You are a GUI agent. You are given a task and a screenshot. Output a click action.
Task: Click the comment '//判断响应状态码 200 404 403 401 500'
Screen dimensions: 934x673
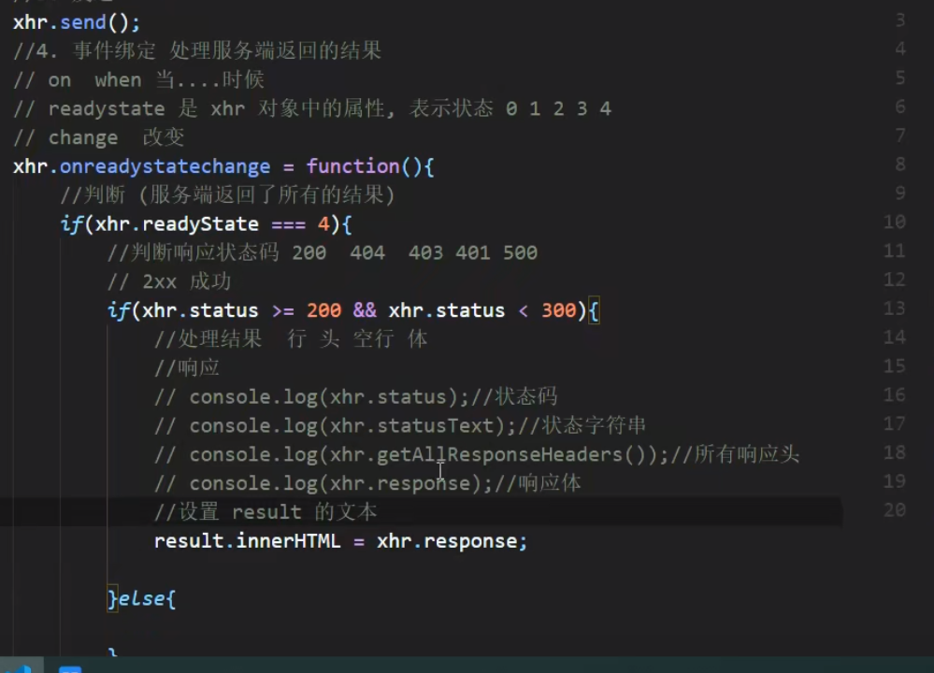tap(323, 252)
